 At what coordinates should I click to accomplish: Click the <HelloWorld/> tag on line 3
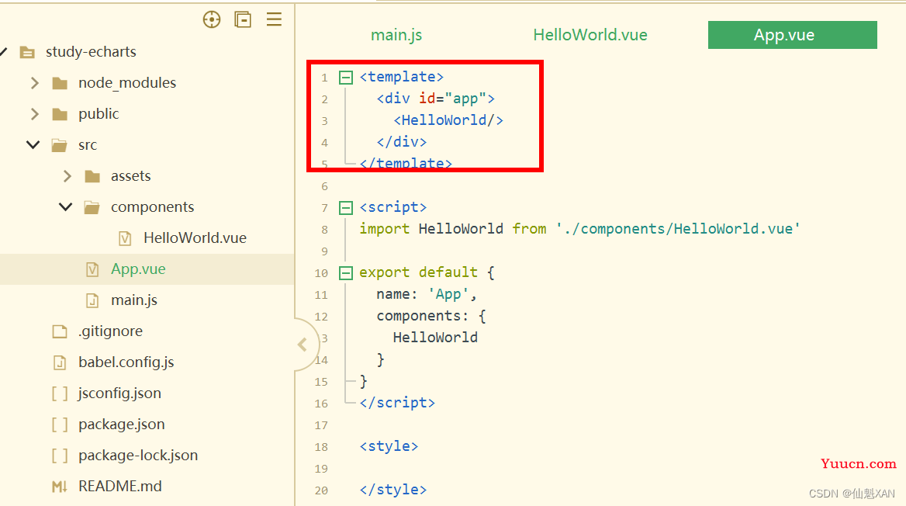coord(448,120)
